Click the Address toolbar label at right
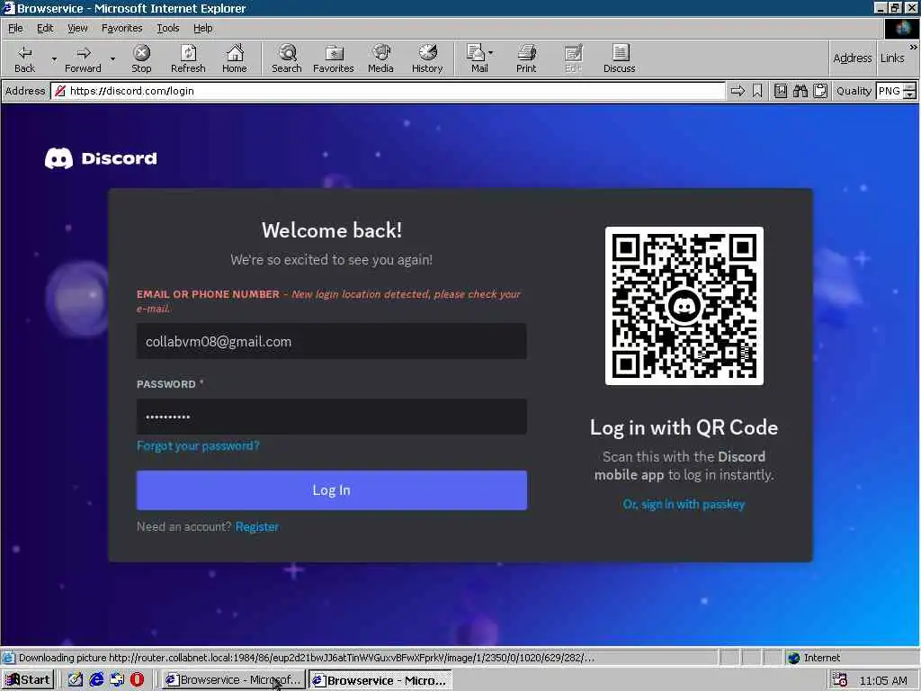The image size is (921, 691). (x=853, y=58)
